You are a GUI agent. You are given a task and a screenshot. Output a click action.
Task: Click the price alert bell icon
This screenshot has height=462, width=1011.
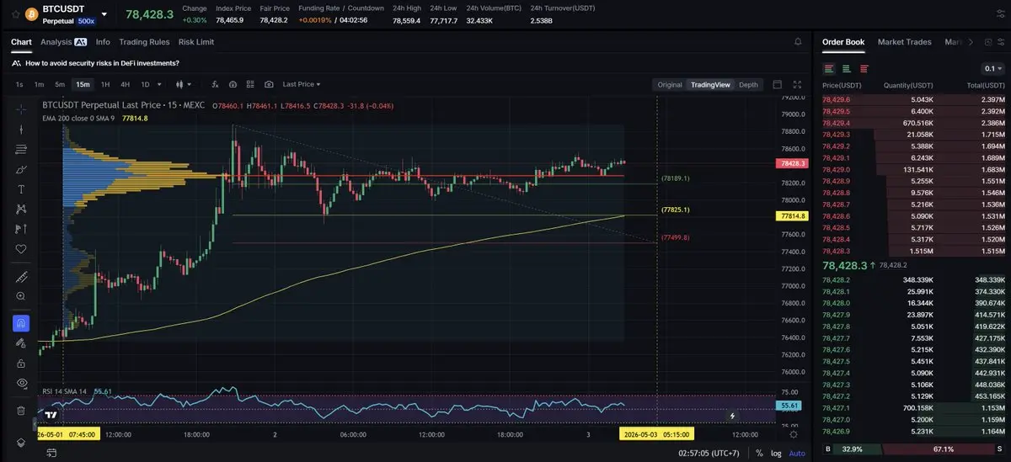(798, 41)
